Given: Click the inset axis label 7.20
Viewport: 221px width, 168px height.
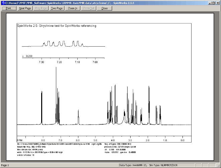Looking at the screenshot, I should [59, 62].
